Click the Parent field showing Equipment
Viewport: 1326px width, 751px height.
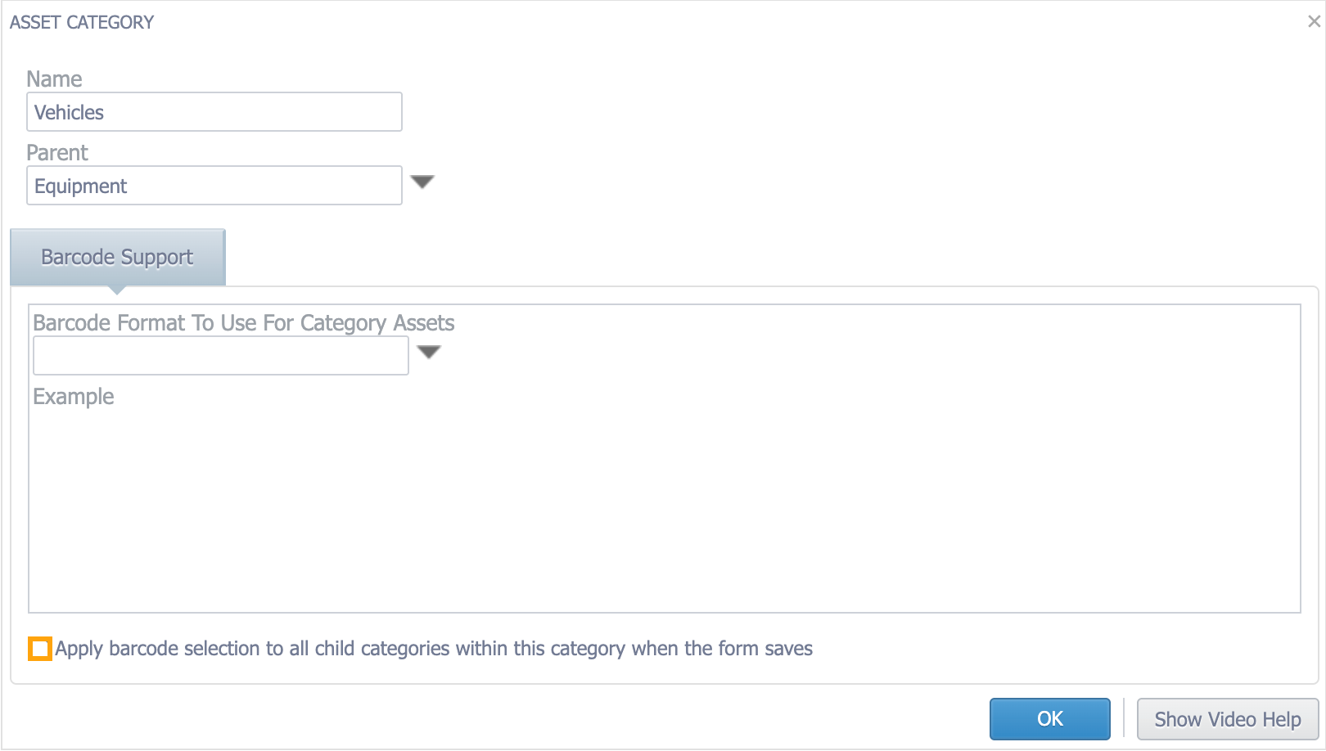click(213, 185)
